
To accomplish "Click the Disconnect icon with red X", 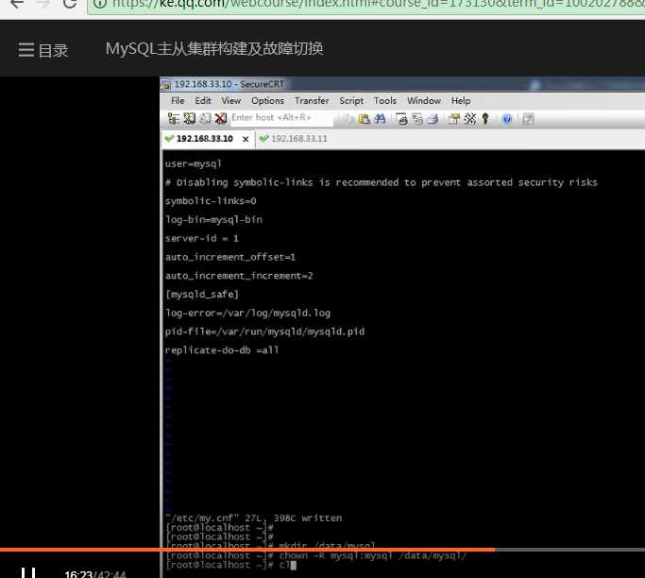I will (221, 119).
